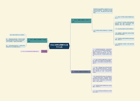
Task: Click mediator duty (五), the two-line lavender box
Action: (x=102, y=86)
